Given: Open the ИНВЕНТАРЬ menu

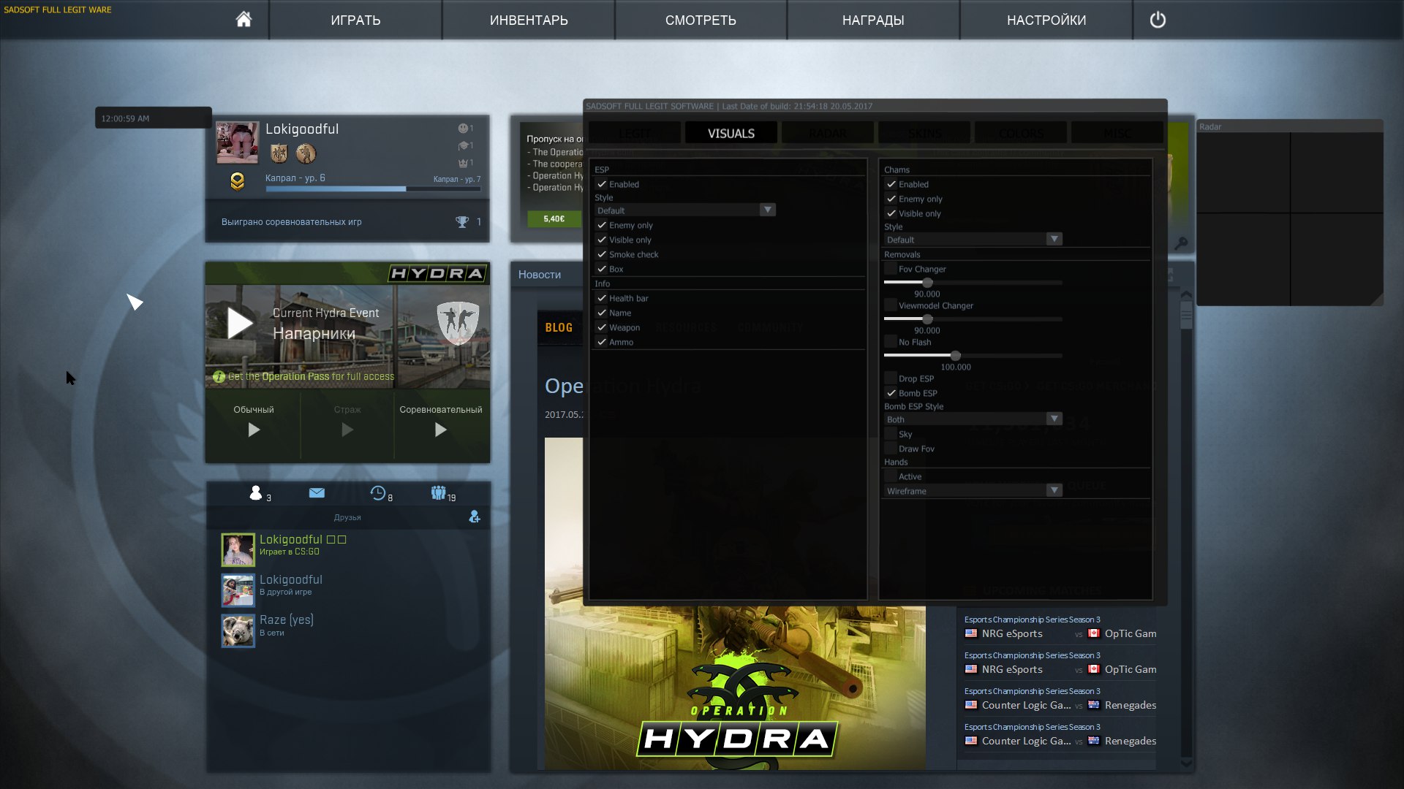Looking at the screenshot, I should pos(529,20).
